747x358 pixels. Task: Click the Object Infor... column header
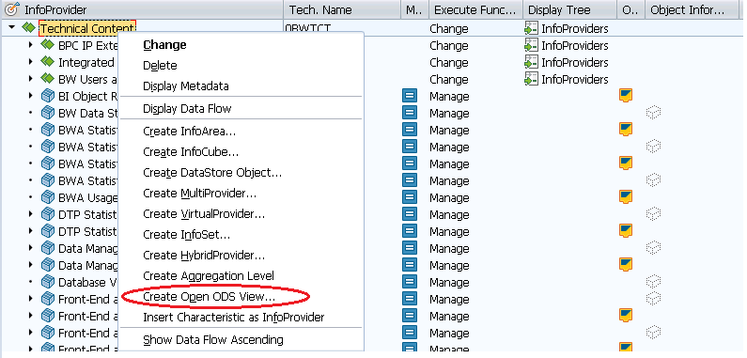point(693,9)
